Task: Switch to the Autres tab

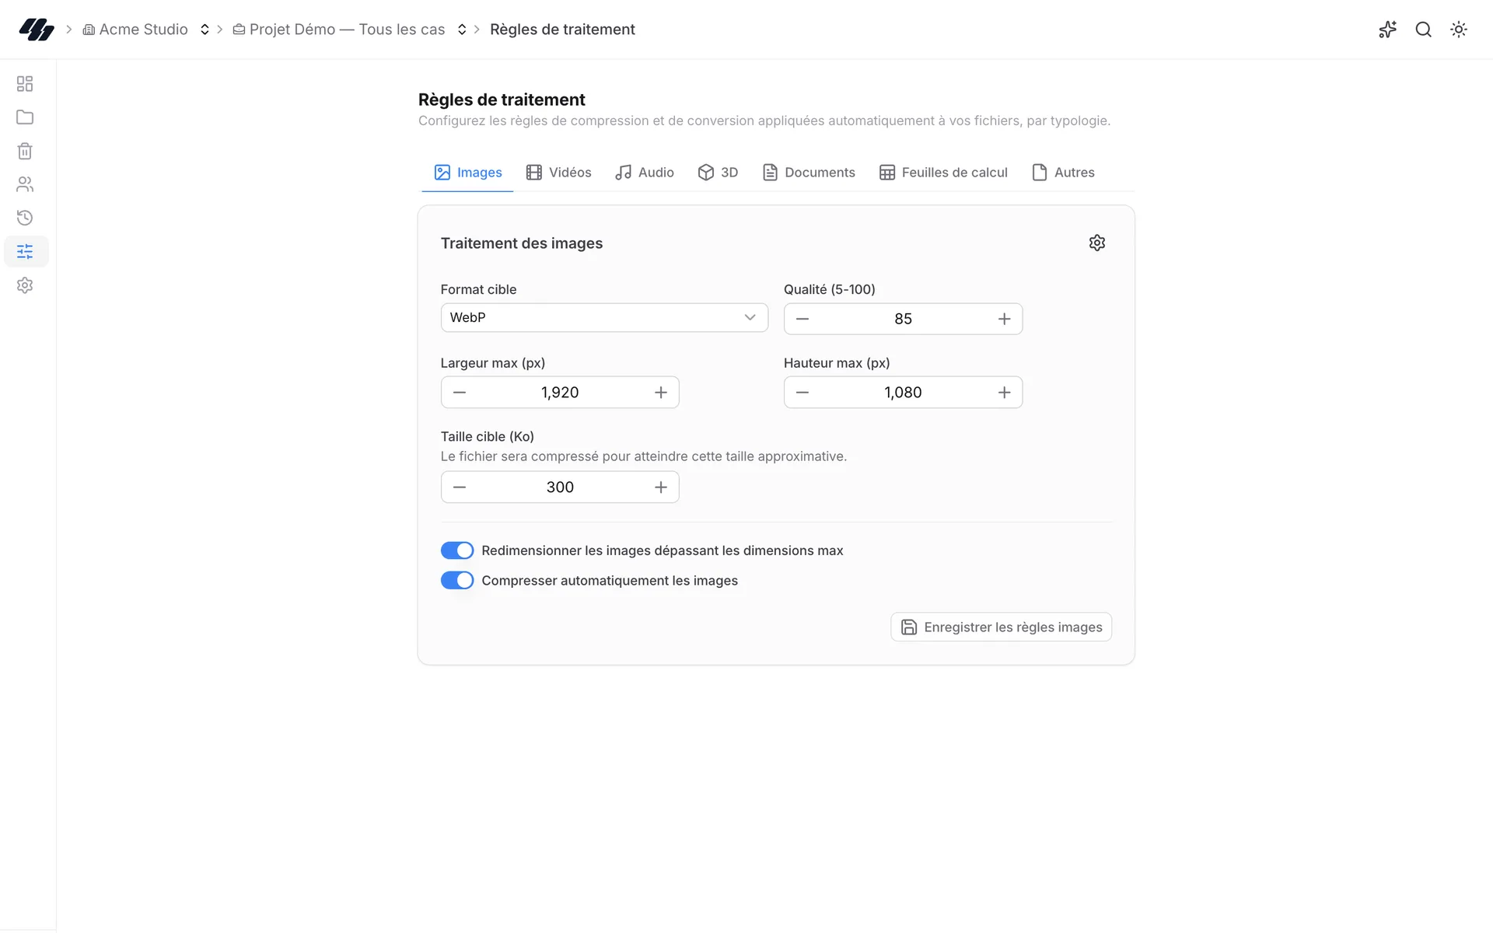Action: pyautogui.click(x=1063, y=173)
